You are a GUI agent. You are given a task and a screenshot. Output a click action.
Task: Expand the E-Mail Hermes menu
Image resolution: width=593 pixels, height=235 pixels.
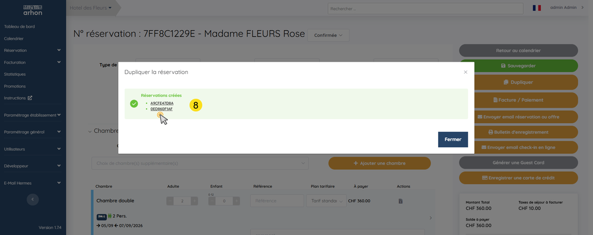pyautogui.click(x=32, y=184)
